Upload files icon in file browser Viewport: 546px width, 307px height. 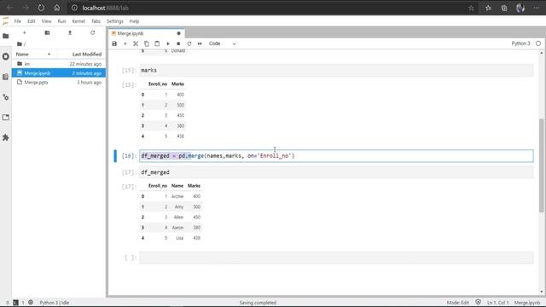pyautogui.click(x=70, y=32)
